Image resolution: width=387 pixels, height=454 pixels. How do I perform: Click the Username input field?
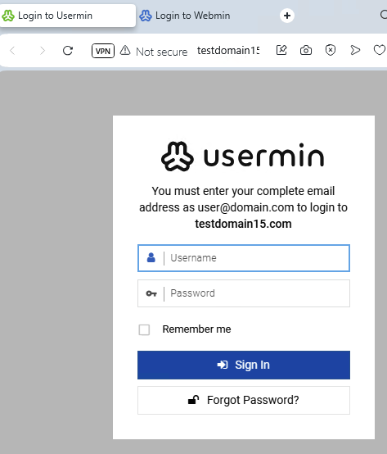pos(244,258)
